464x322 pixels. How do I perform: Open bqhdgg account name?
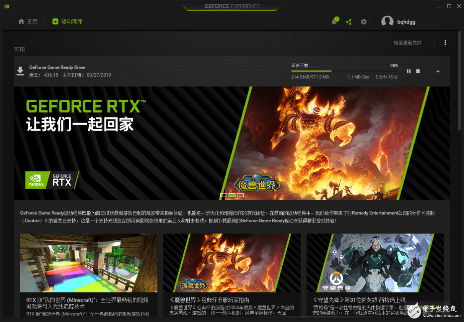406,22
